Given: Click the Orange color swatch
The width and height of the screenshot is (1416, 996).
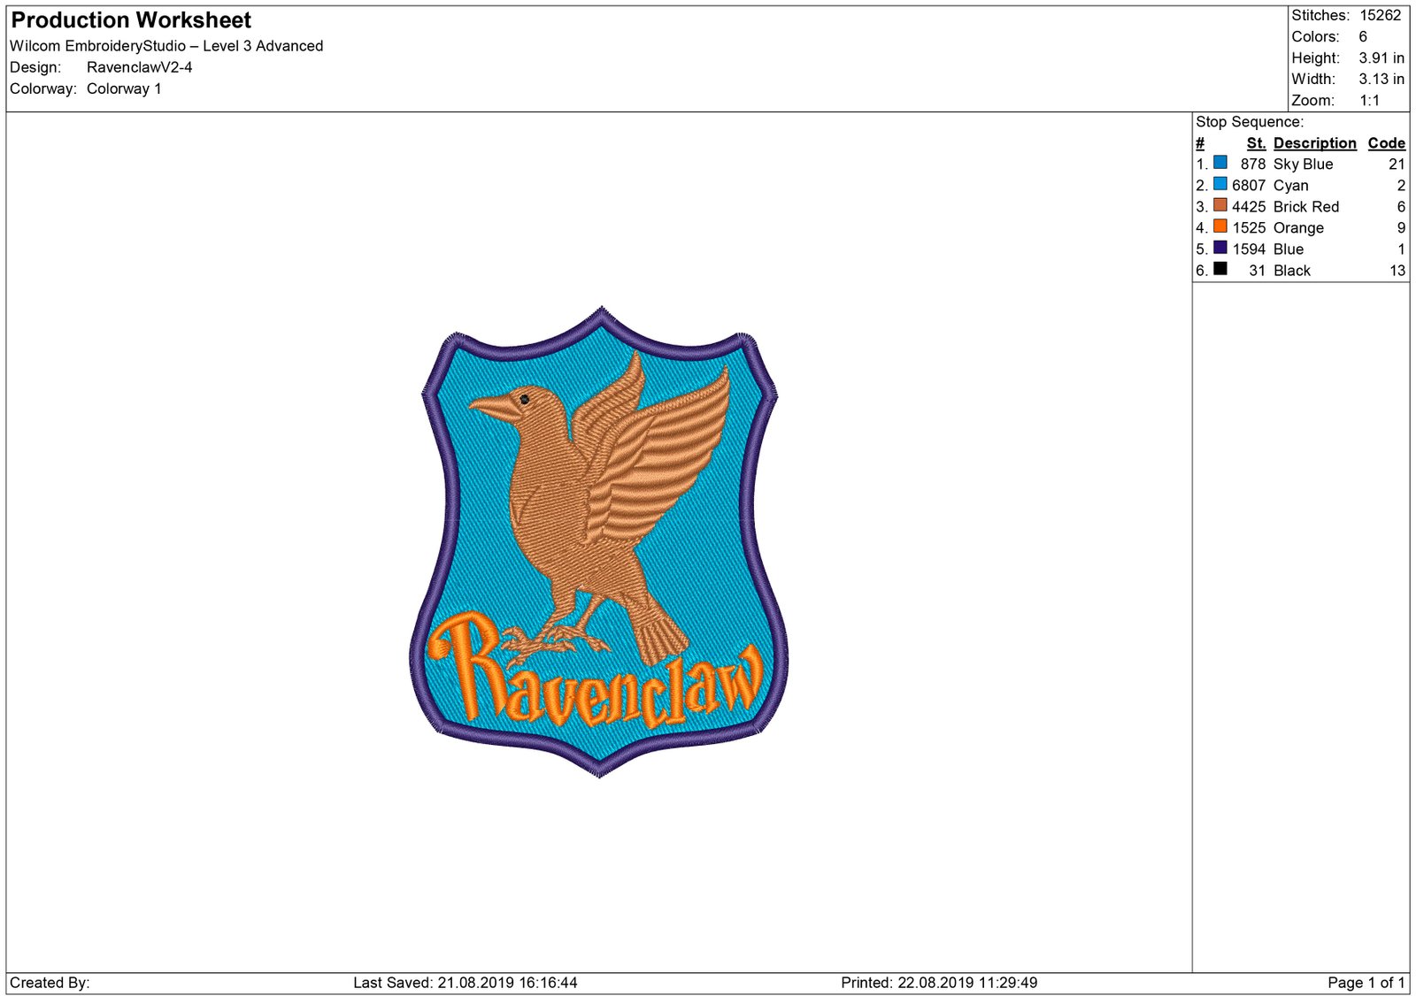Looking at the screenshot, I should (1220, 226).
